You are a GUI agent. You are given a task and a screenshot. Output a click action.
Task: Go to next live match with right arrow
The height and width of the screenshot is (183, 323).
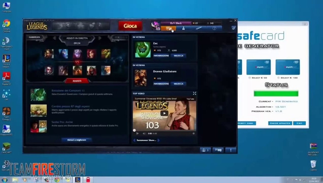pos(100,38)
